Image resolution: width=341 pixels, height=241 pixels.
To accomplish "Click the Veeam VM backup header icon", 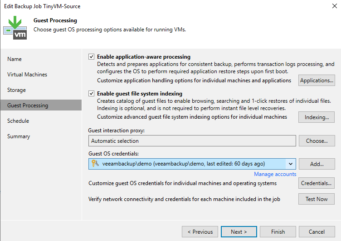I will 15,28.
